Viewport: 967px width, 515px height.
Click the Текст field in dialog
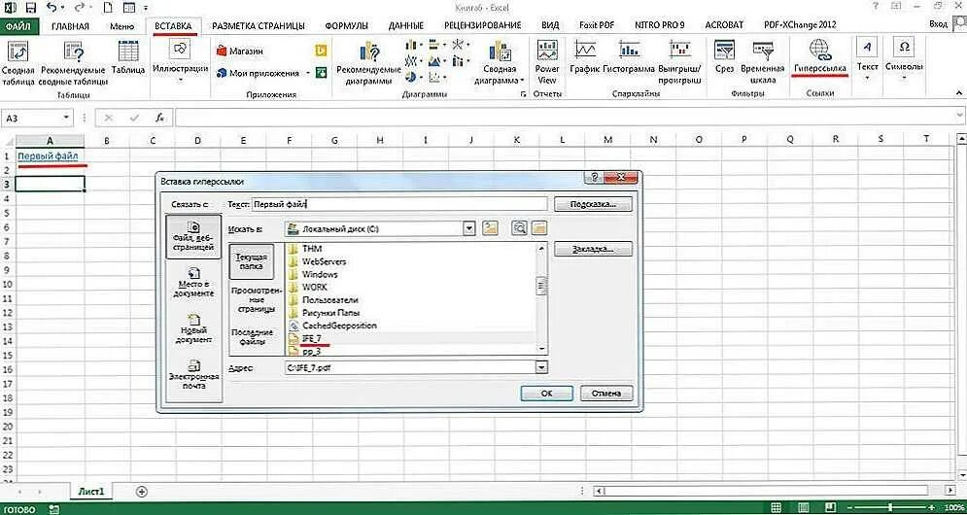[399, 203]
